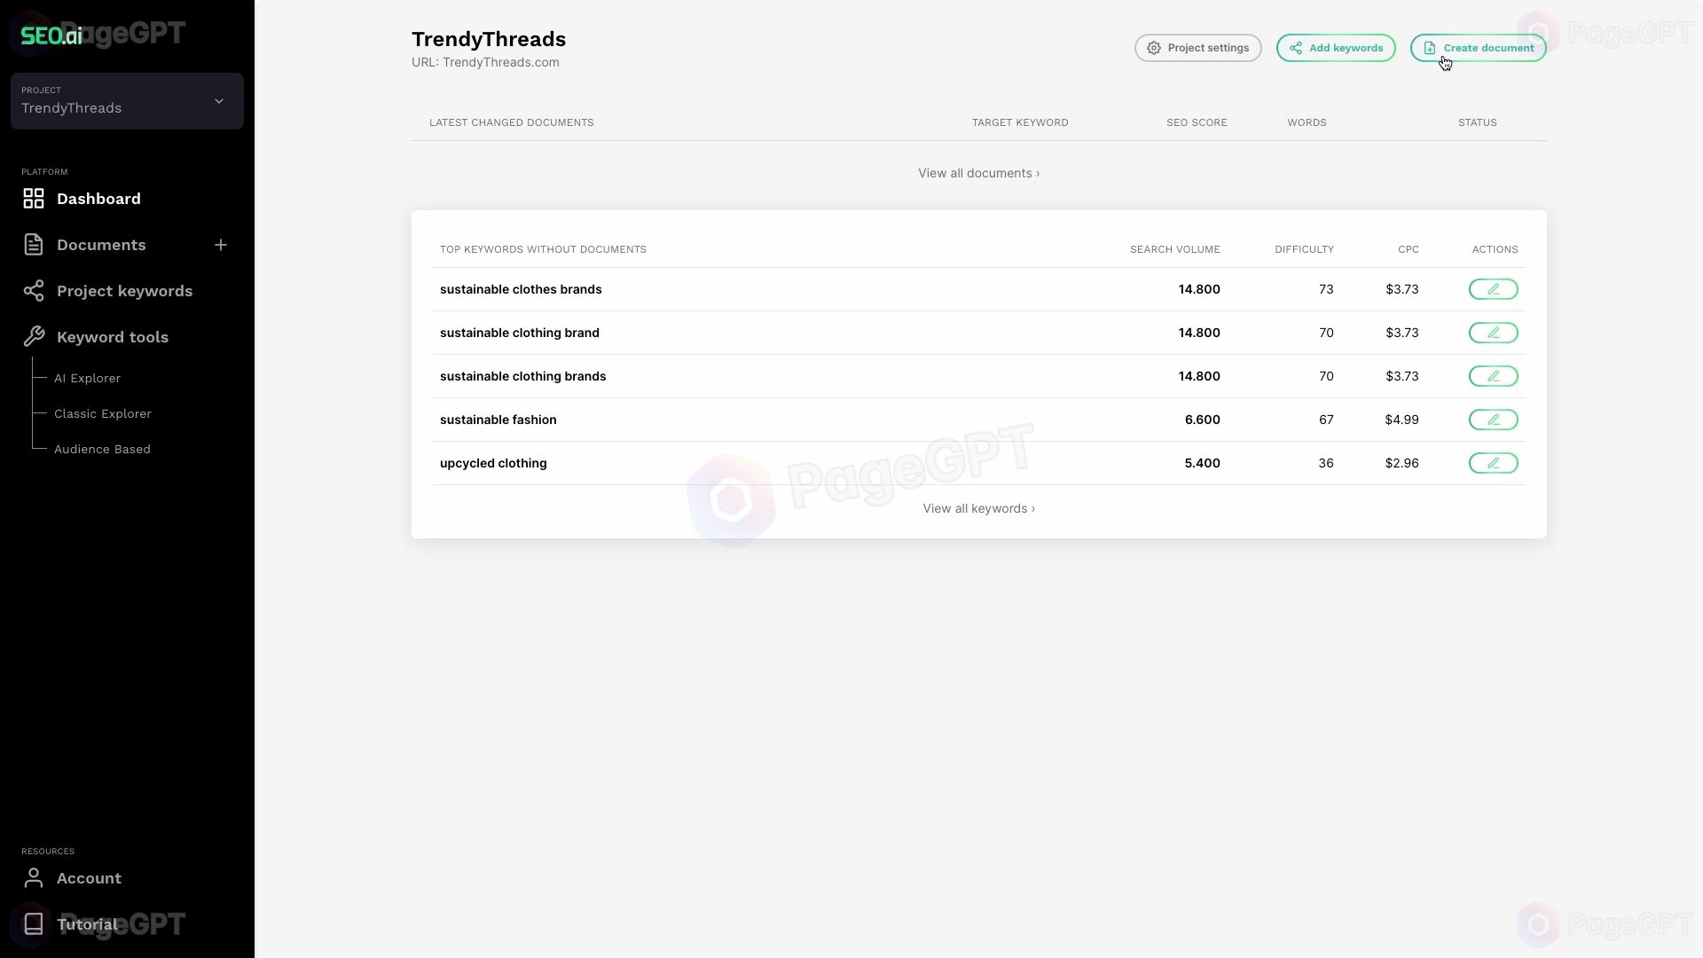Click View all documents link
This screenshot has height=958, width=1703.
(x=980, y=173)
